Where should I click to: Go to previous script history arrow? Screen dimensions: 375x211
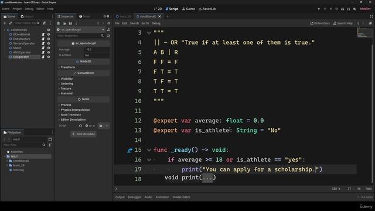(x=358, y=23)
